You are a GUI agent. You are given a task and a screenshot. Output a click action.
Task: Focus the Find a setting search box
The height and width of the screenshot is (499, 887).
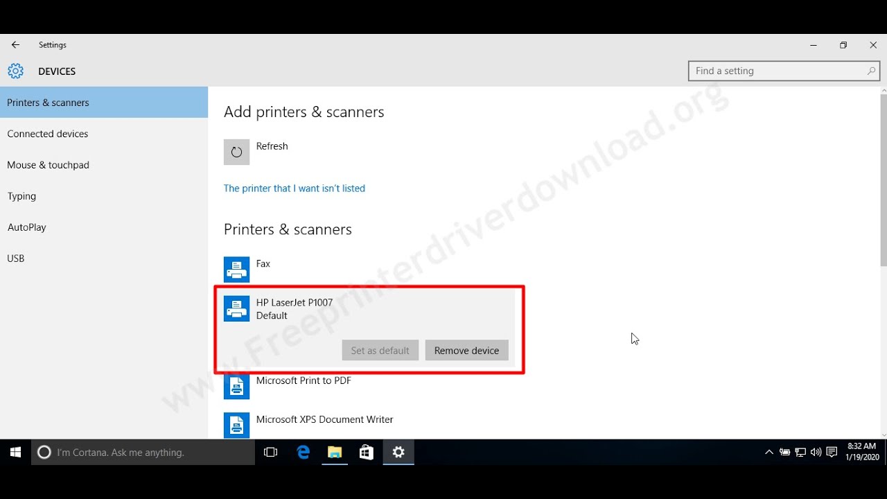(x=784, y=71)
